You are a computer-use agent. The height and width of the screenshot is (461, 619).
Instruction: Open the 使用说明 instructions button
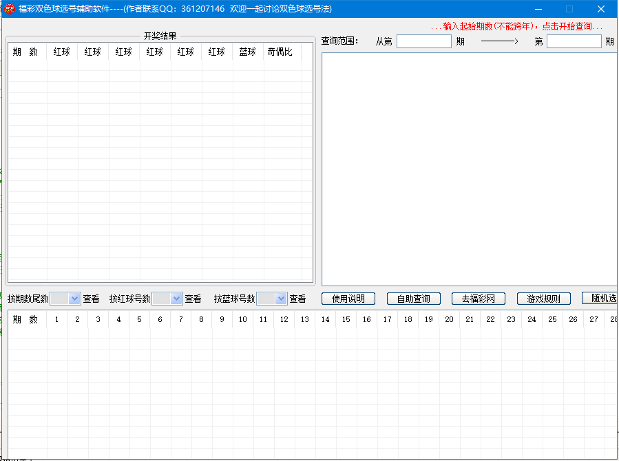[x=348, y=299]
